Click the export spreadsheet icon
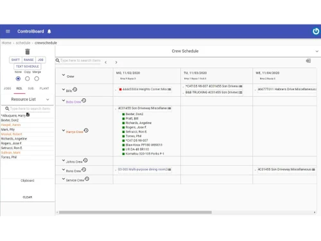The height and width of the screenshot is (241, 321). pyautogui.click(x=308, y=61)
